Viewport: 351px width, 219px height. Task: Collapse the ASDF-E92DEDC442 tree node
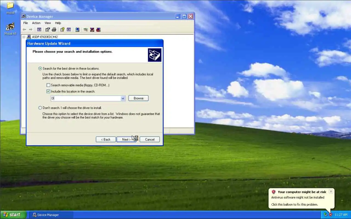[24, 37]
